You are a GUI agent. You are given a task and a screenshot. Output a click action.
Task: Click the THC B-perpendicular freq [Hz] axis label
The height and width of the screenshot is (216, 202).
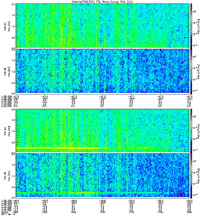9,131
